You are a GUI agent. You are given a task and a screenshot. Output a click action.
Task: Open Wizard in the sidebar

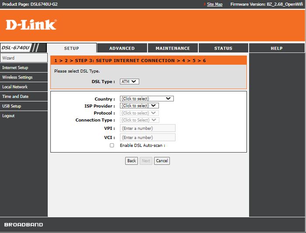pyautogui.click(x=24, y=58)
